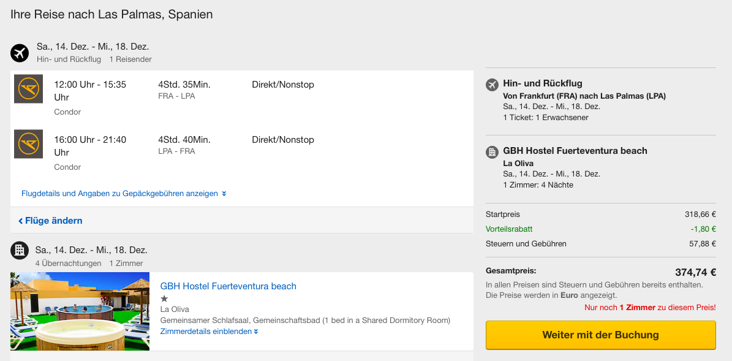Click Direkt/Nonstop label on the FRA - LPA flight

tap(282, 85)
